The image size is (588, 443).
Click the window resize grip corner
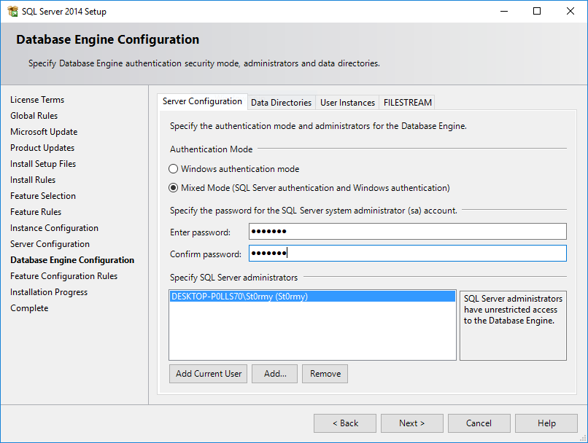click(583, 438)
